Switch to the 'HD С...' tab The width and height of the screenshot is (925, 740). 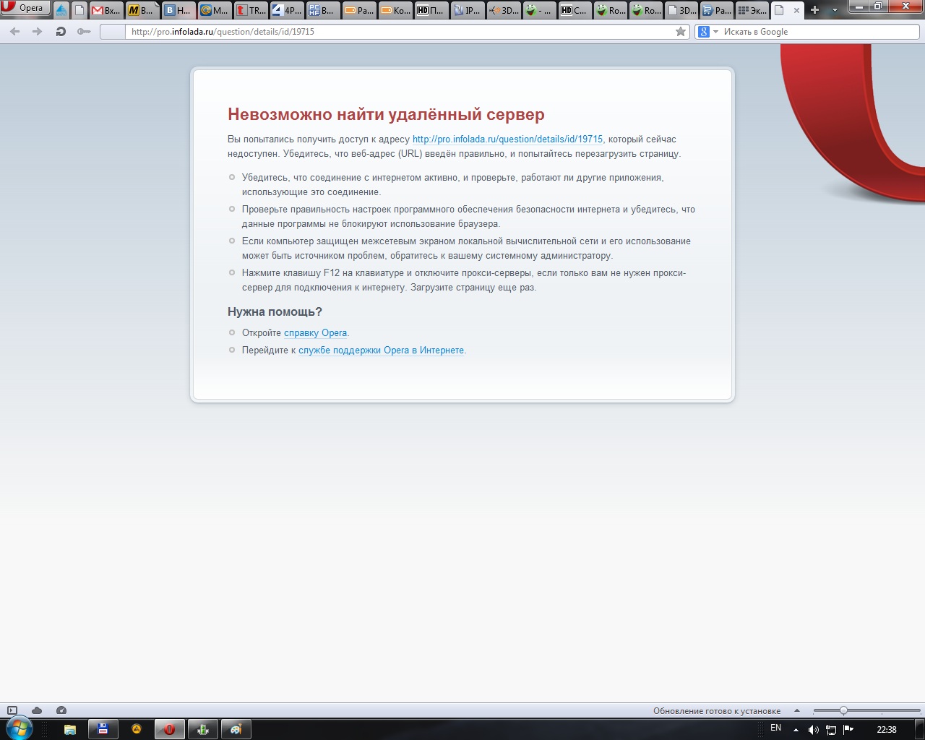(575, 10)
